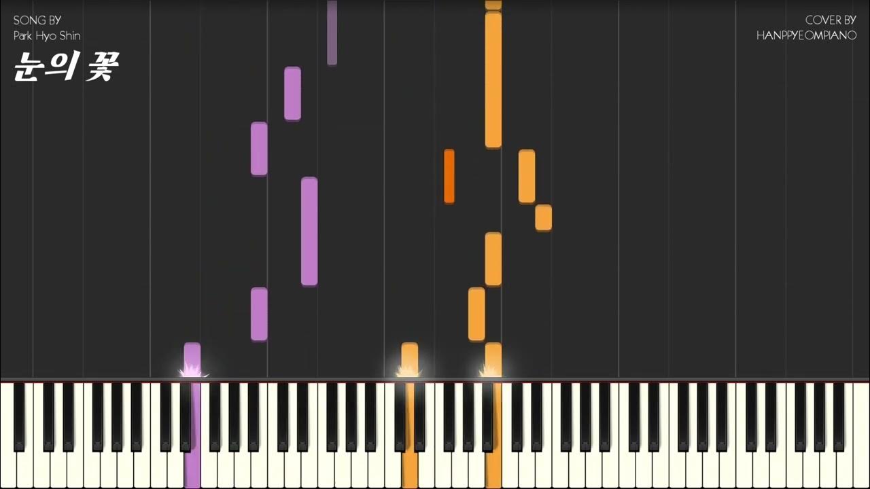The width and height of the screenshot is (870, 489).
Task: Click the dark orange black-key note
Action: click(x=449, y=176)
